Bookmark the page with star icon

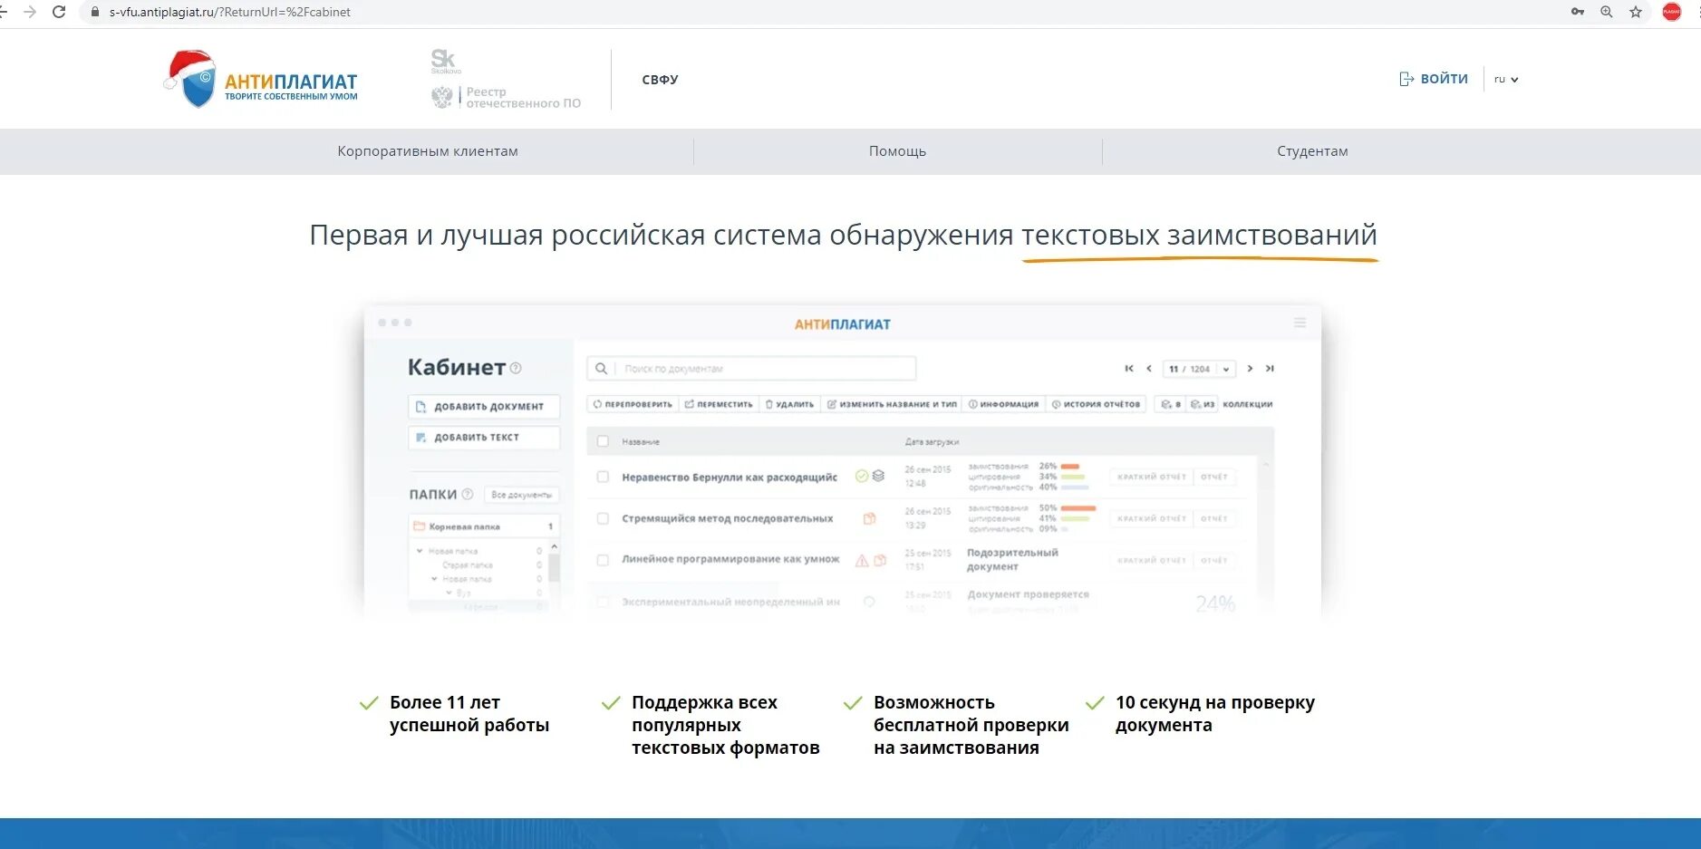[x=1636, y=12]
